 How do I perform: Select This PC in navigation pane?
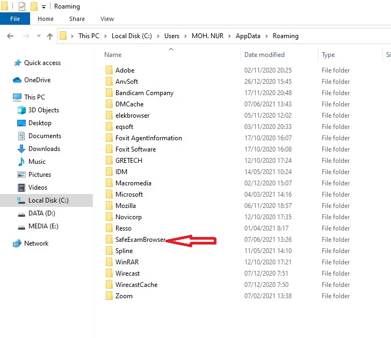coord(34,97)
